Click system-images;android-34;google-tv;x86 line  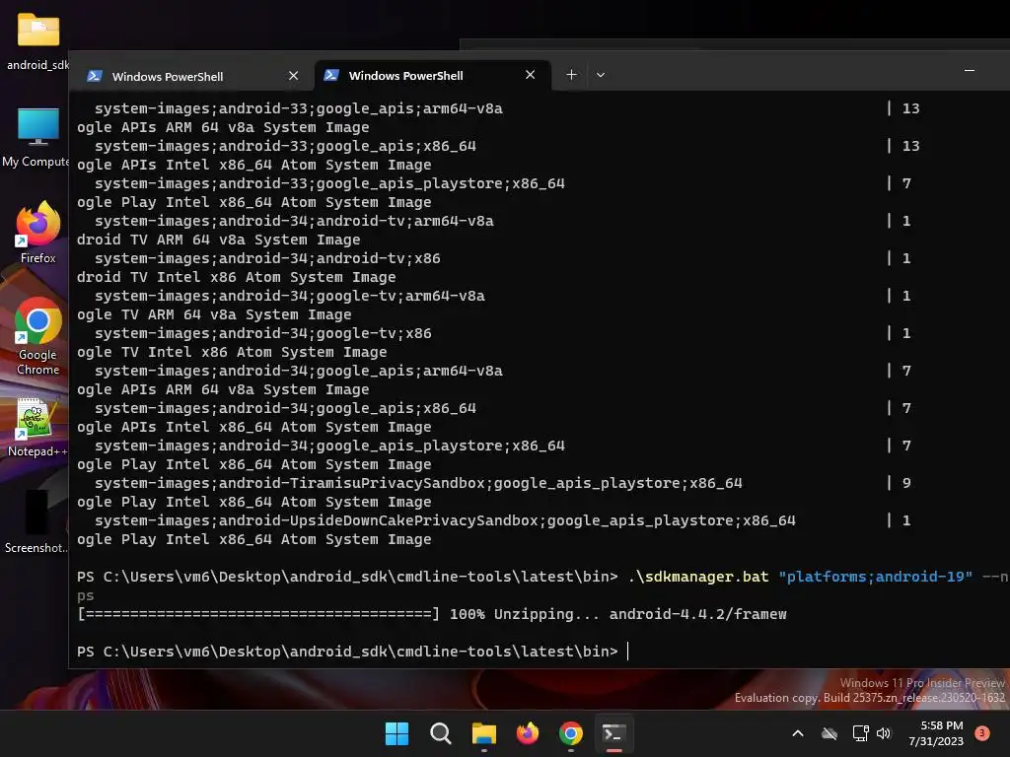(x=262, y=333)
